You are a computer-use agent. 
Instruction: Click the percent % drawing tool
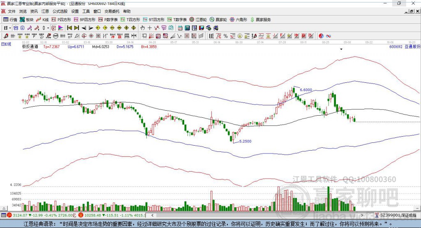[x=226, y=36]
